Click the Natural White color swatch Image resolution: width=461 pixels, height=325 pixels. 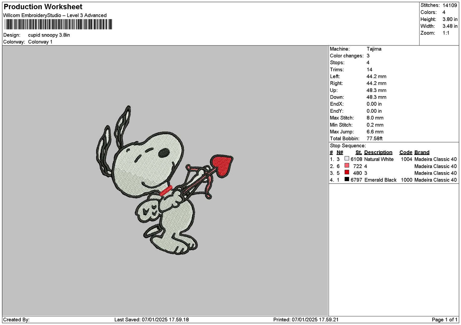pos(347,159)
